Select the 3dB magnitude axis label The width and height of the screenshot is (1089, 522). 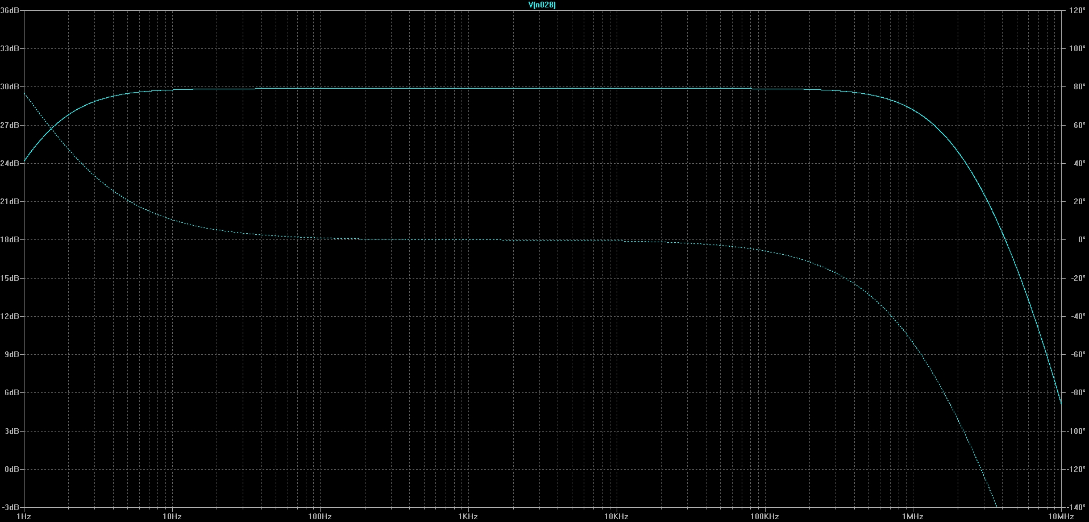click(12, 431)
